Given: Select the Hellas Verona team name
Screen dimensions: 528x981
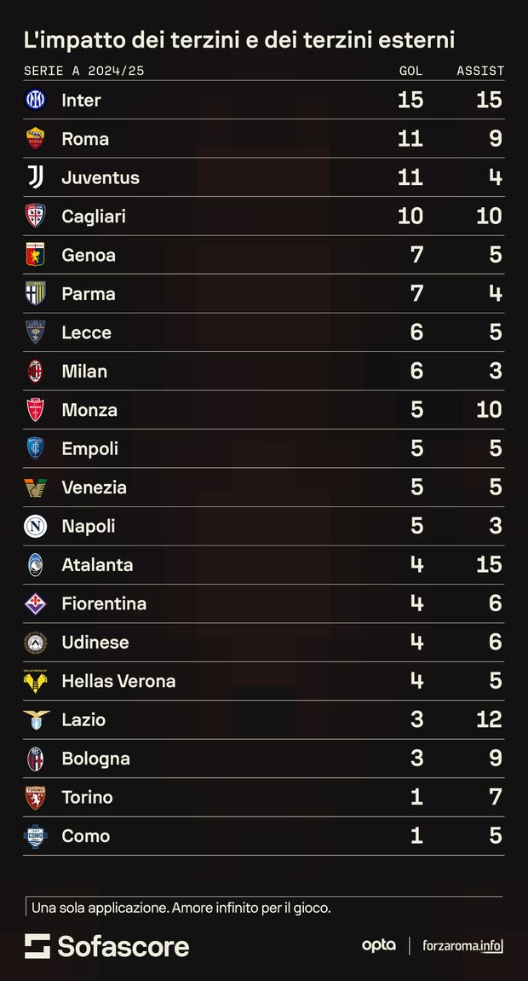Looking at the screenshot, I should click(118, 681).
